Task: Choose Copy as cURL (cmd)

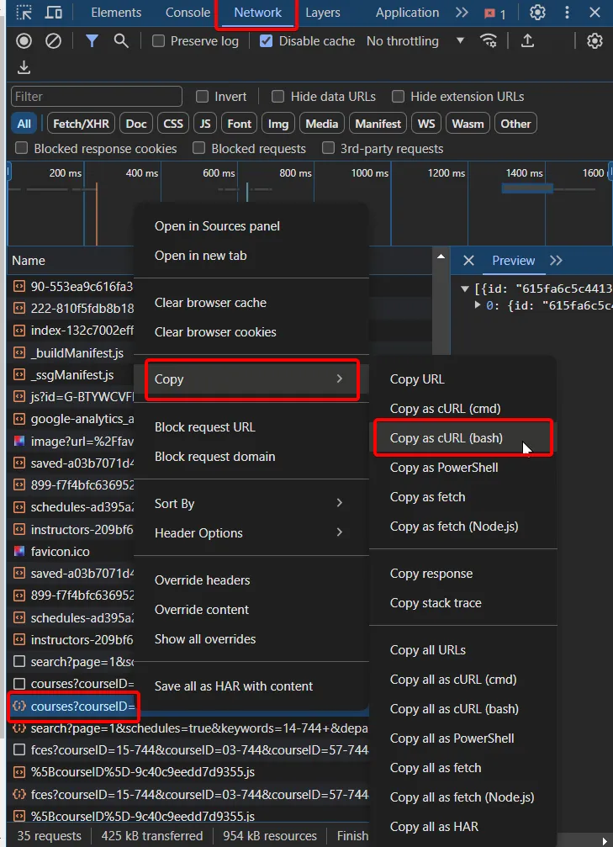Action: (462, 409)
